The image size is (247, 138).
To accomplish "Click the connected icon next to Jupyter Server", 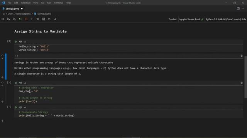I will pyautogui.click(x=202, y=20).
